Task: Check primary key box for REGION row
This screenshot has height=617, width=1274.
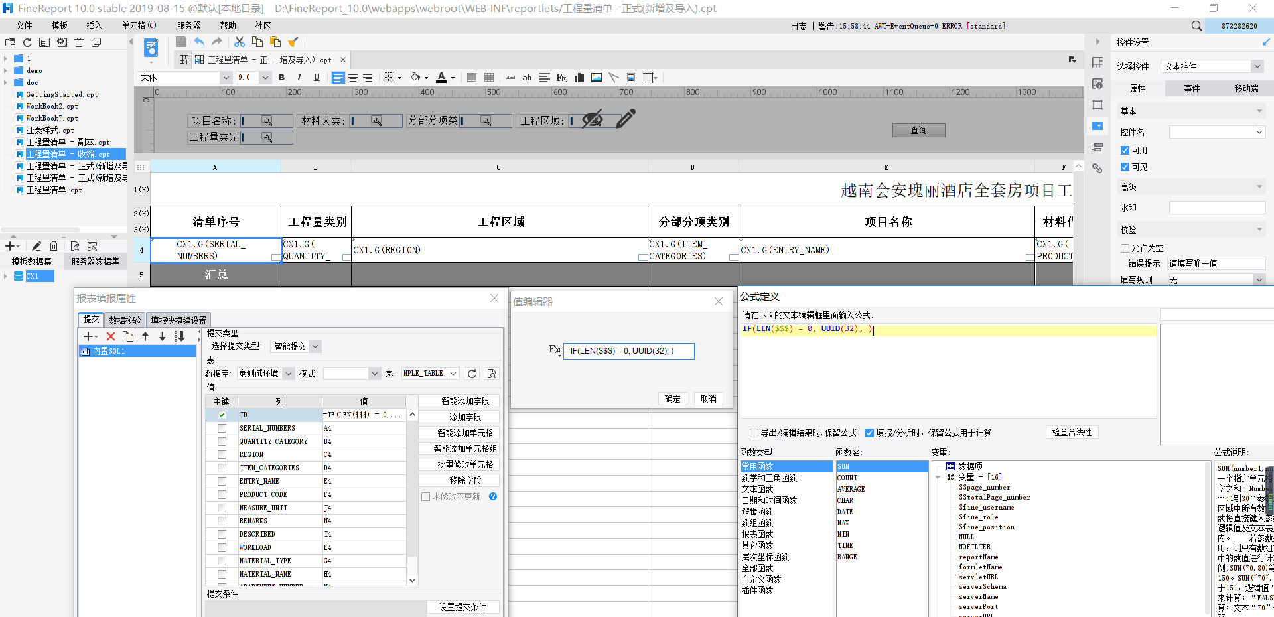Action: click(x=222, y=454)
